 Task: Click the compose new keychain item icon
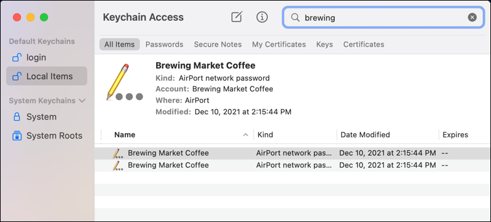coord(237,17)
